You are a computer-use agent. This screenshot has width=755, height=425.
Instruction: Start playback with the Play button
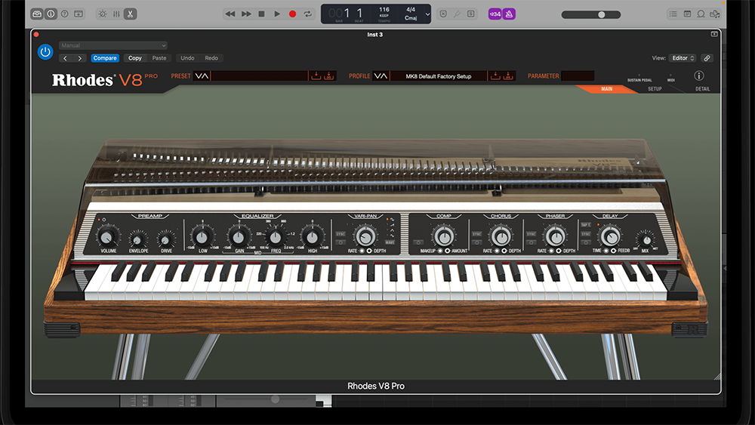click(277, 14)
